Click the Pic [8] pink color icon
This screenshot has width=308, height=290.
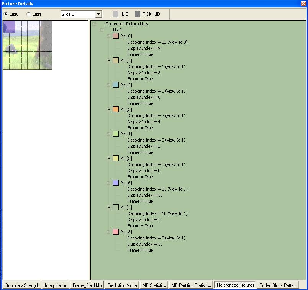pyautogui.click(x=116, y=232)
